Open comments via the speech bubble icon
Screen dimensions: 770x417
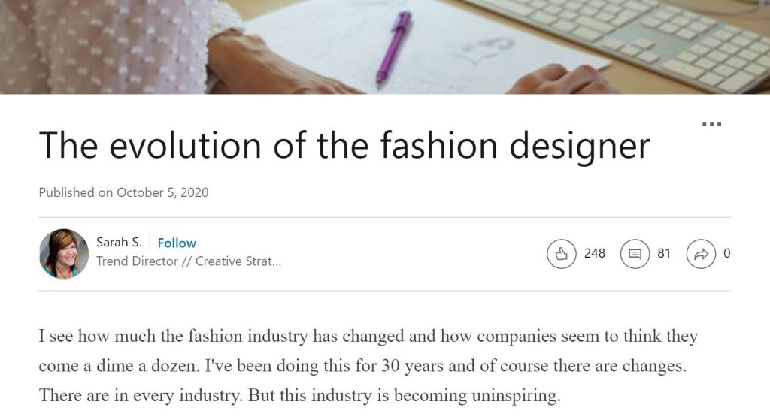click(635, 254)
